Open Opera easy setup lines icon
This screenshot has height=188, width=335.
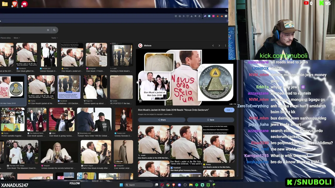196,16
